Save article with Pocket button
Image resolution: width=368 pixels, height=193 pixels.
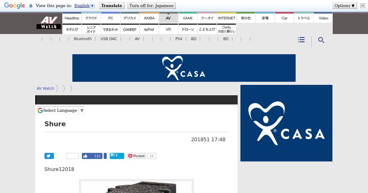(x=136, y=156)
